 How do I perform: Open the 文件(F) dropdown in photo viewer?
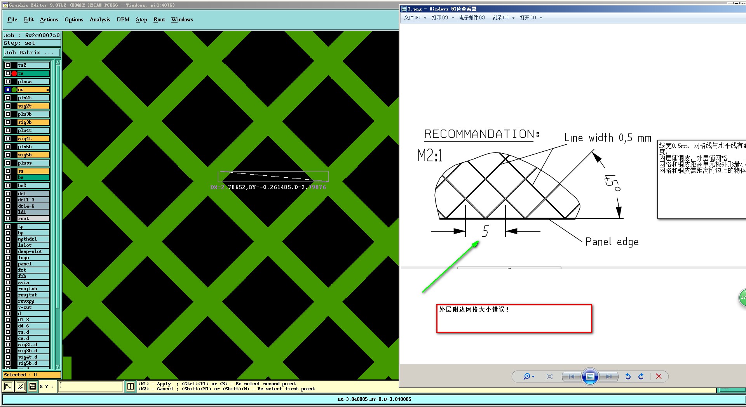click(415, 17)
